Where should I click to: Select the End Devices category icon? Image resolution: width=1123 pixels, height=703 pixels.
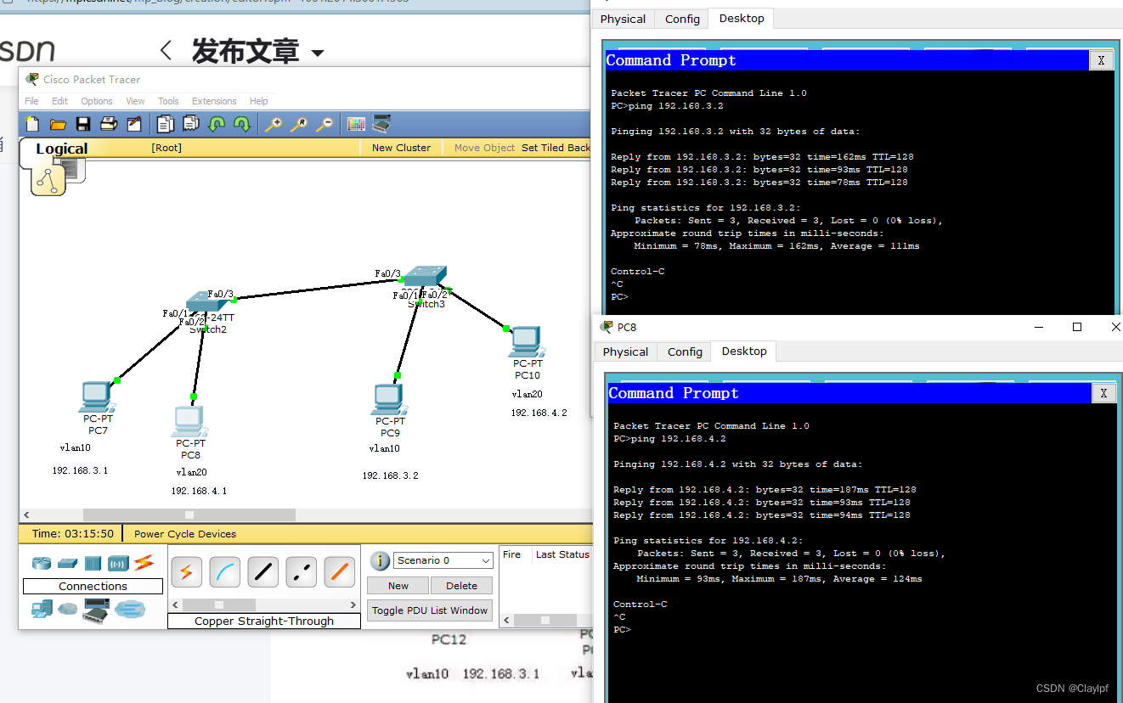pos(42,609)
